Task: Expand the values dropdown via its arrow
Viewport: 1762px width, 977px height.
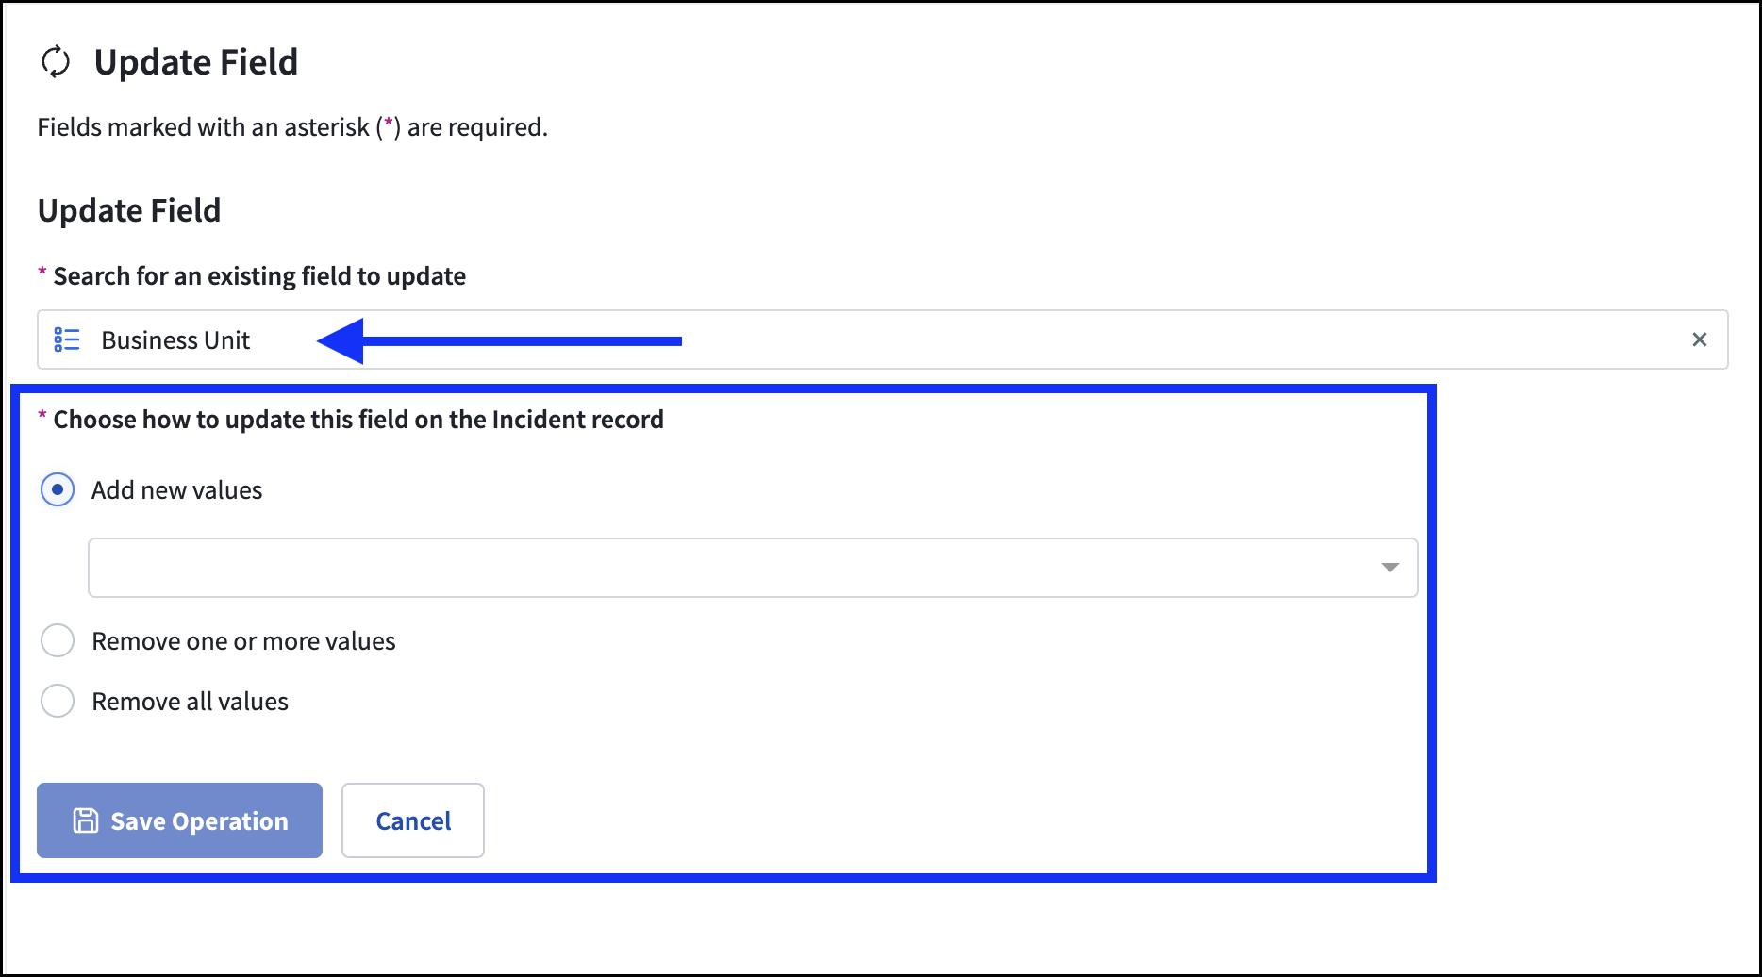Action: (x=1389, y=567)
